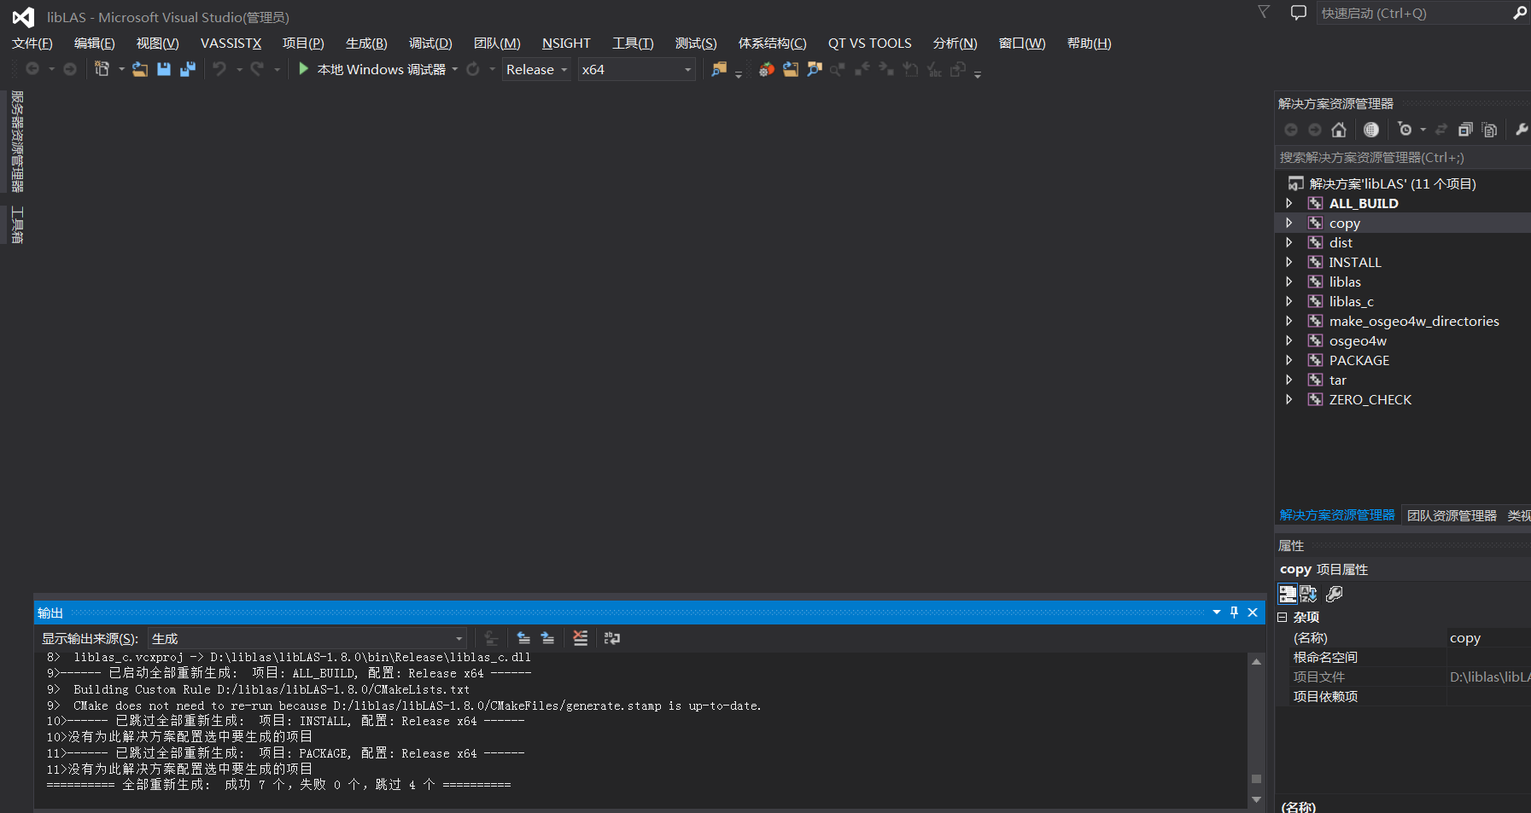Expand the ALL_BUILD project node
This screenshot has width=1531, height=813.
[1289, 203]
